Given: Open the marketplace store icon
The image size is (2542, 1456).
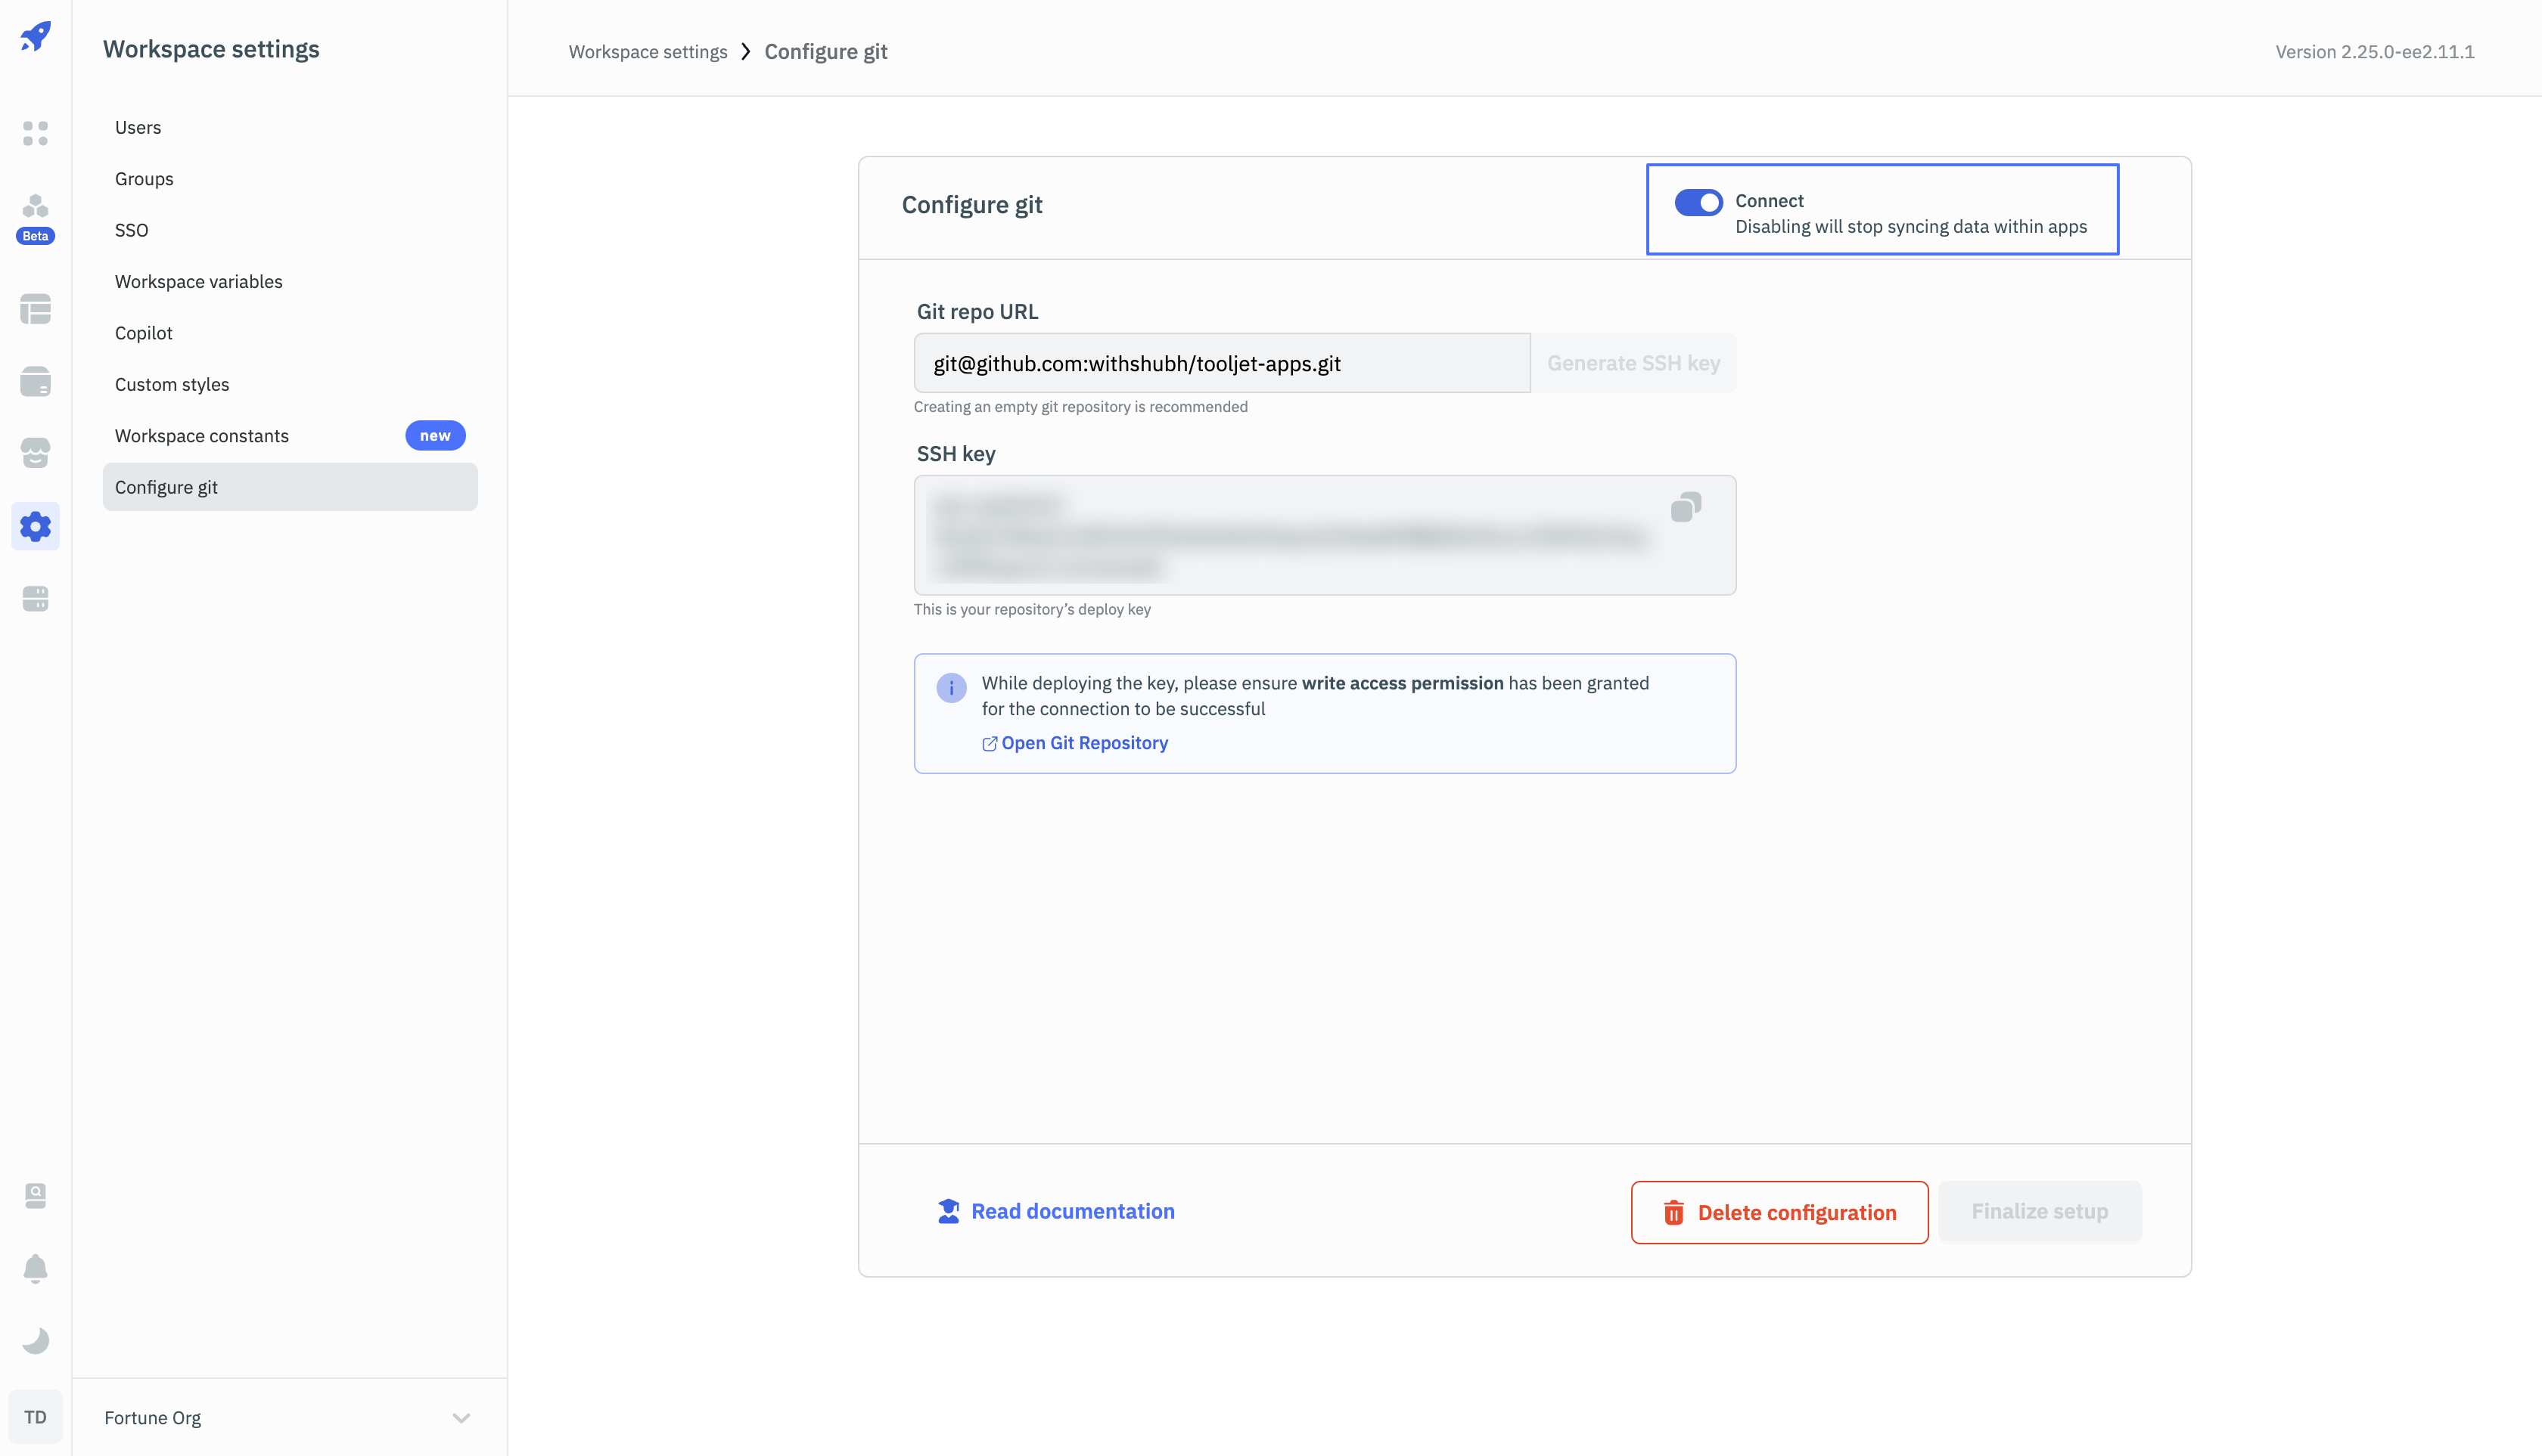Looking at the screenshot, I should [x=35, y=453].
